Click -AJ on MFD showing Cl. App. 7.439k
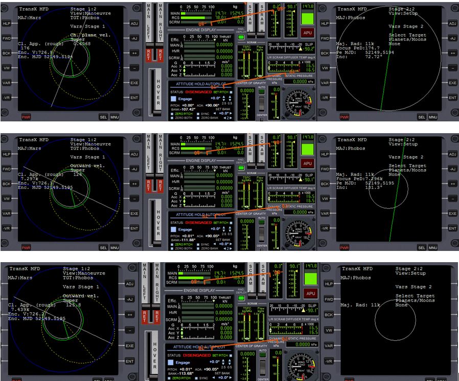This screenshot has width=459, height=381. [x=130, y=299]
